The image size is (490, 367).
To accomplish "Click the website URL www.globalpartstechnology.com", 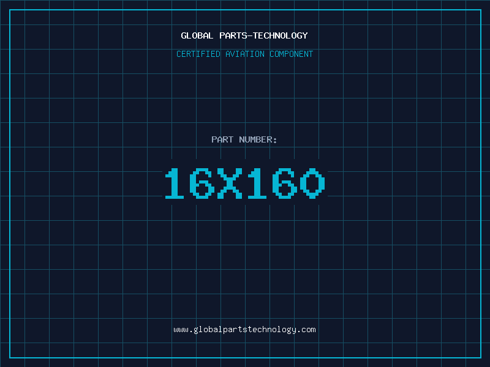I will 244,330.
